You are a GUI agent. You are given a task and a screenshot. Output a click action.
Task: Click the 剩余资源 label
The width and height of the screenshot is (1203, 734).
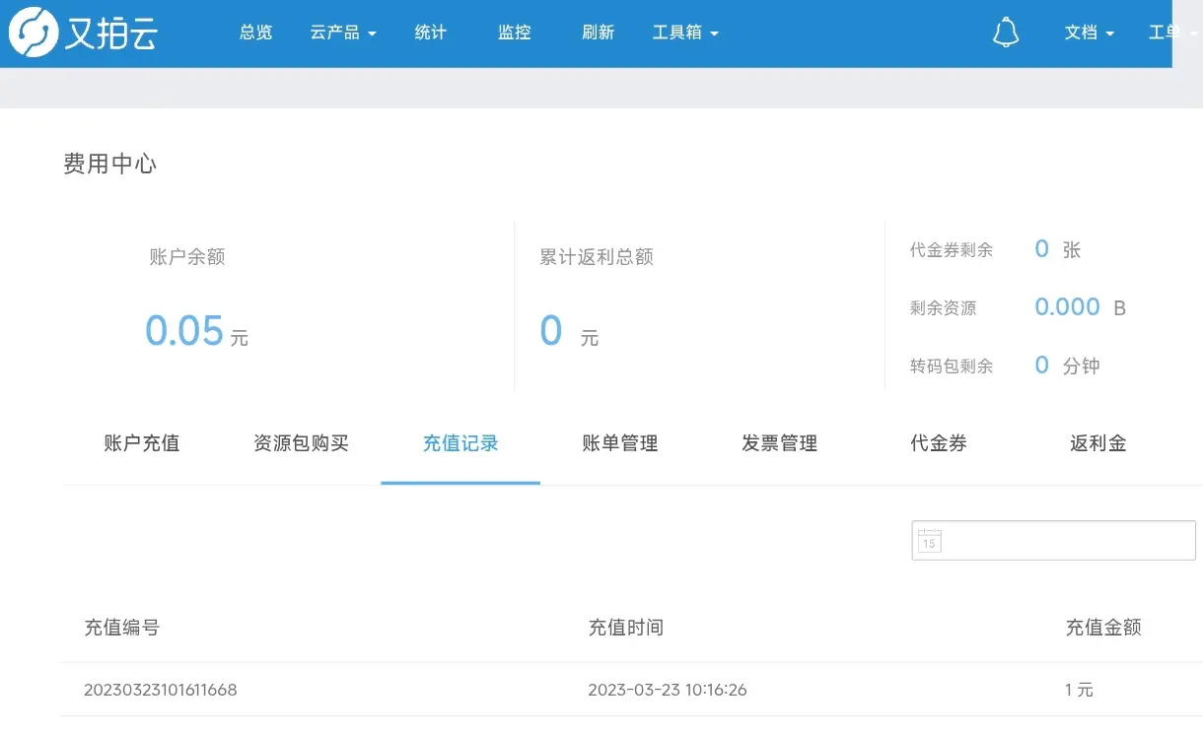click(x=943, y=308)
